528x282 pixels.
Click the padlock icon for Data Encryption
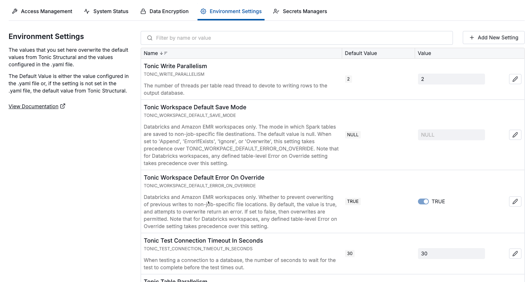[143, 11]
